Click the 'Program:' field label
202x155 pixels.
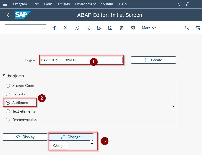coord(31,60)
